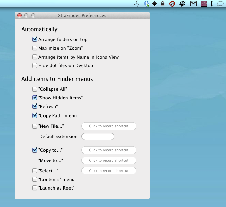Open the Growl paw menu bar icon
Screen dimensions: 226x207
coord(182,4)
